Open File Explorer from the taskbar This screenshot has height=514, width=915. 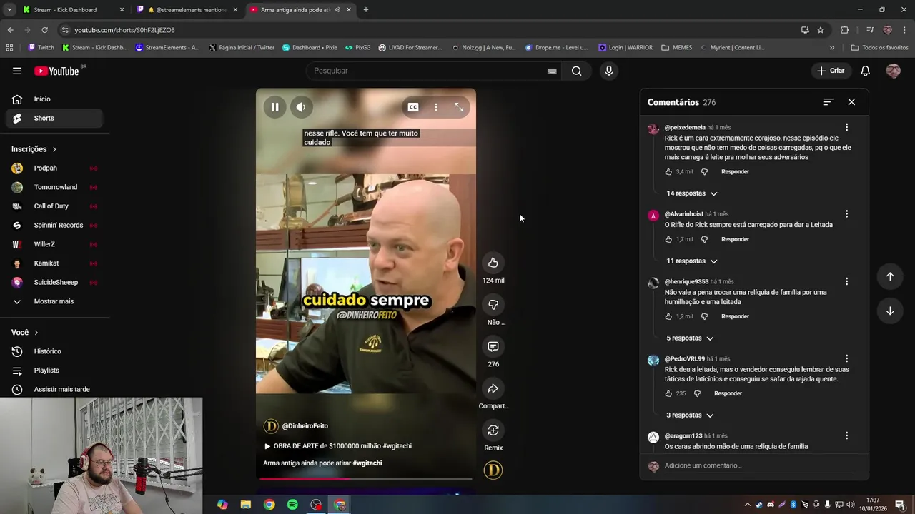(245, 505)
